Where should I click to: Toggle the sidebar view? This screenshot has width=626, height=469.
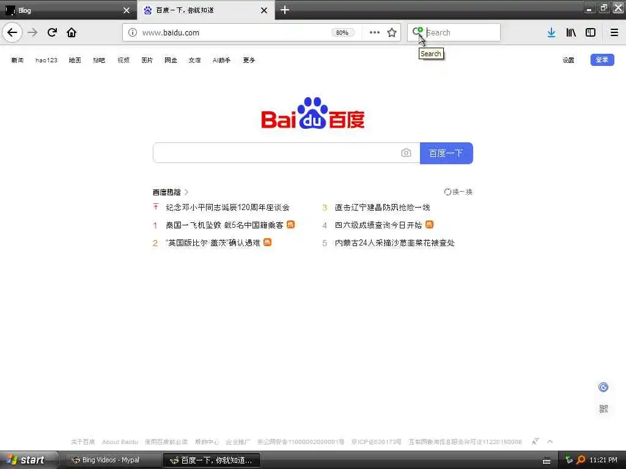click(591, 33)
